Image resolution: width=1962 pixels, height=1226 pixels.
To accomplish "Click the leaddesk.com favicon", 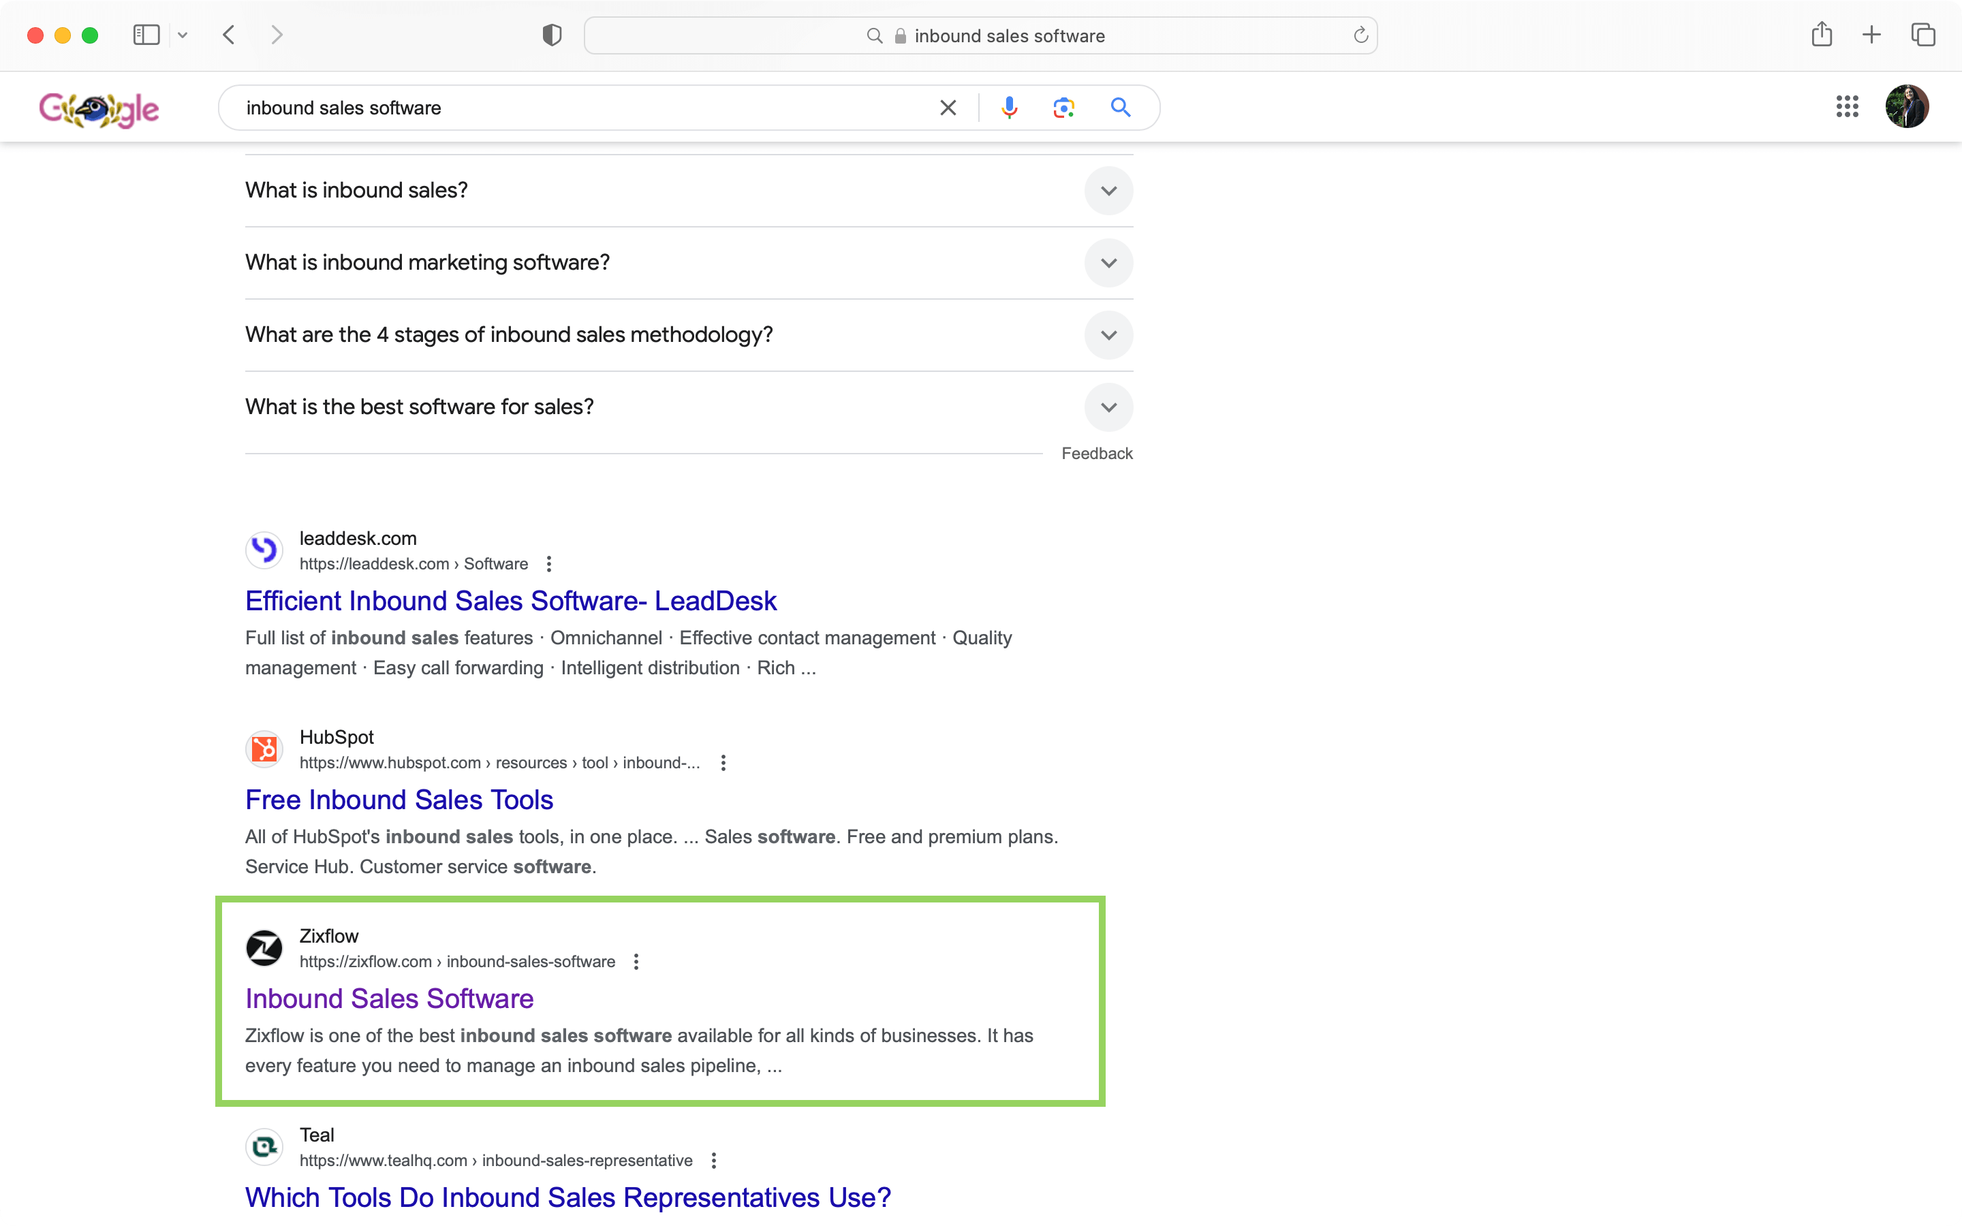I will 264,550.
